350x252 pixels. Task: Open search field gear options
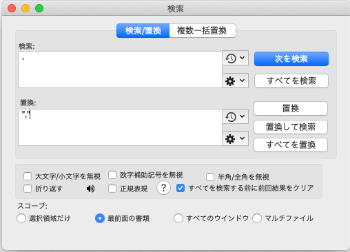click(230, 81)
